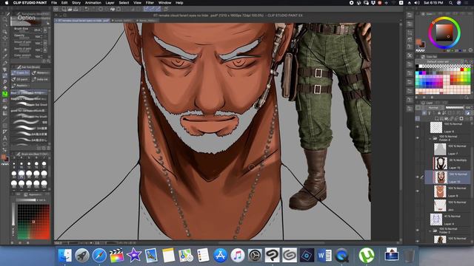Select the Pencil tool
Image resolution: width=474 pixels, height=266 pixels.
pyautogui.click(x=5, y=69)
